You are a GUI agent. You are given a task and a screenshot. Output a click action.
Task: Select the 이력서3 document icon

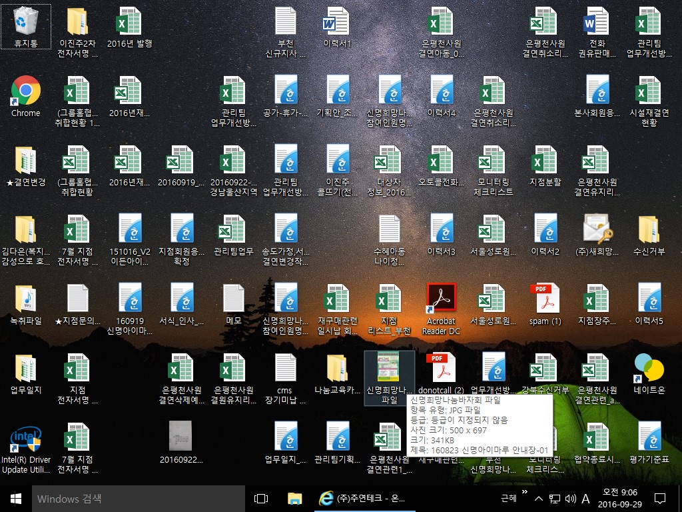click(441, 234)
